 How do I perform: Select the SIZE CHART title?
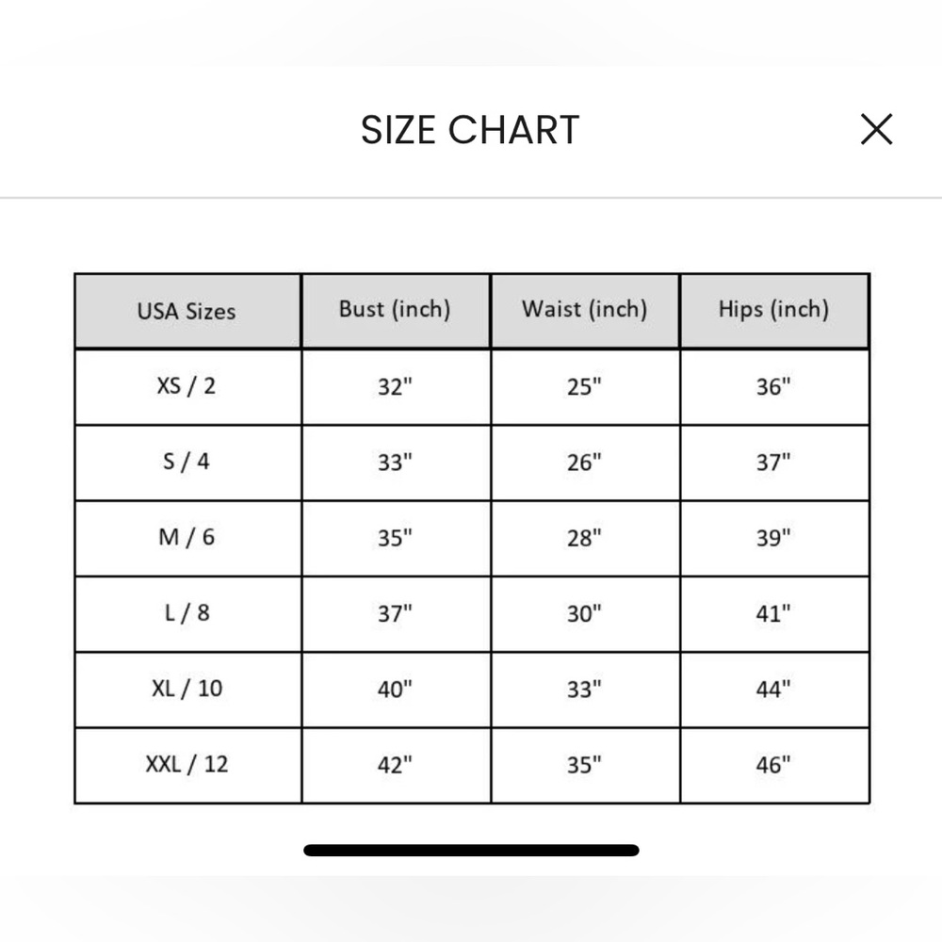point(470,130)
